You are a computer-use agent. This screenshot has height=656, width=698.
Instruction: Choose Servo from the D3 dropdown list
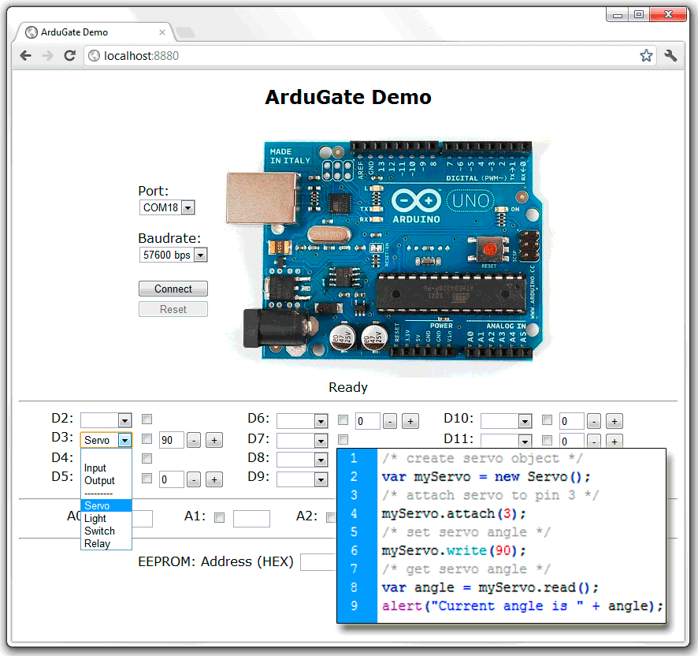pyautogui.click(x=106, y=505)
